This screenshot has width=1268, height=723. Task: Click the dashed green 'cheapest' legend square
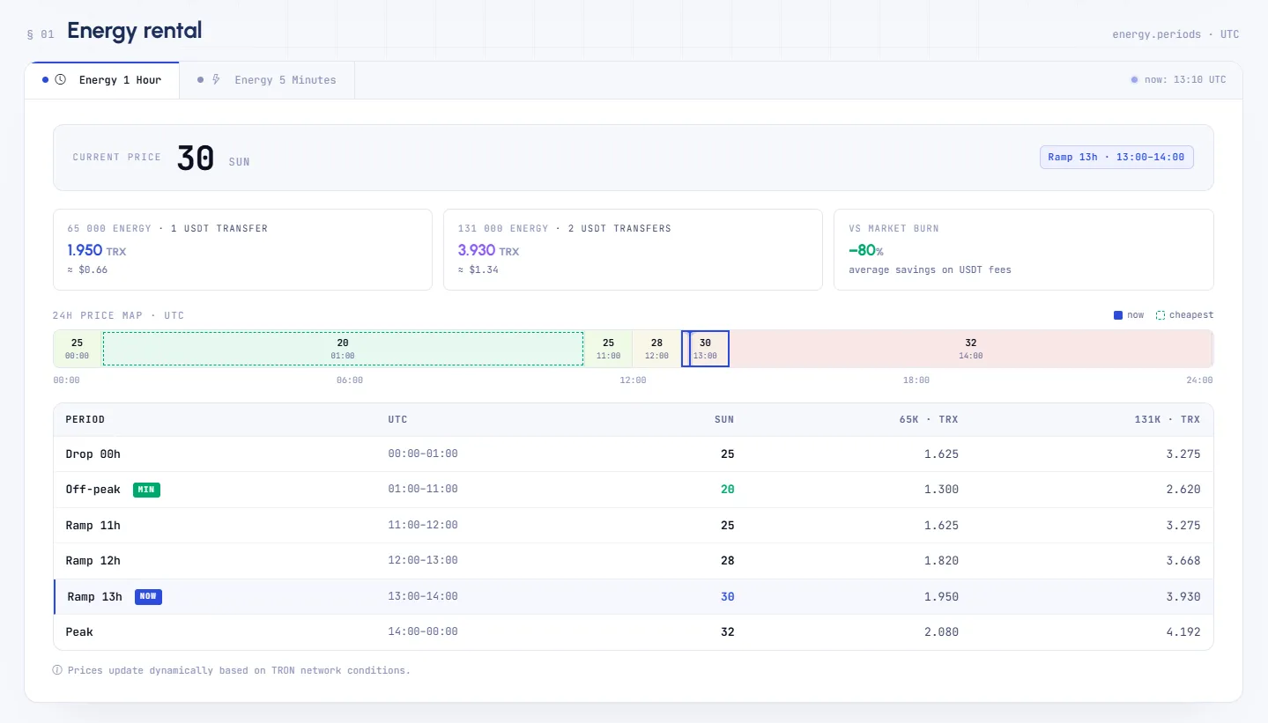point(1160,315)
